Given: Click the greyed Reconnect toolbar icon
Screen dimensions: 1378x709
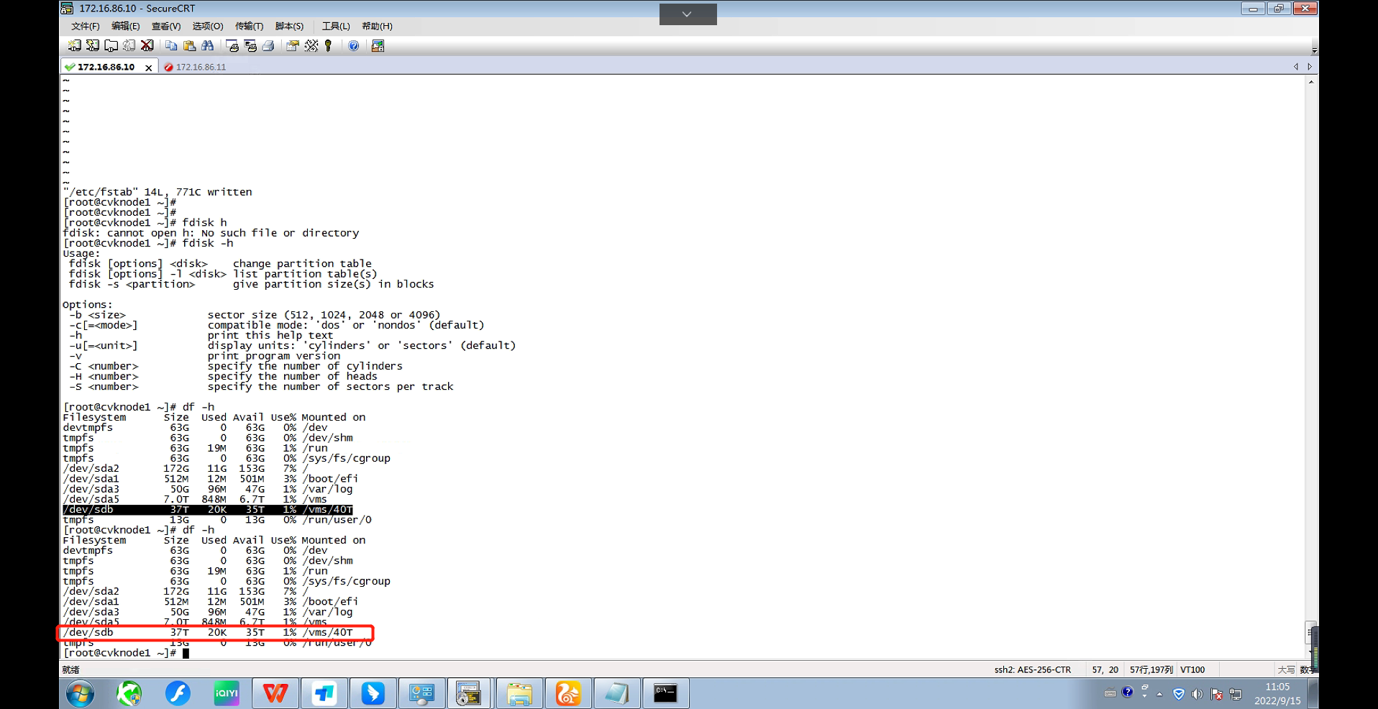Looking at the screenshot, I should (x=129, y=46).
